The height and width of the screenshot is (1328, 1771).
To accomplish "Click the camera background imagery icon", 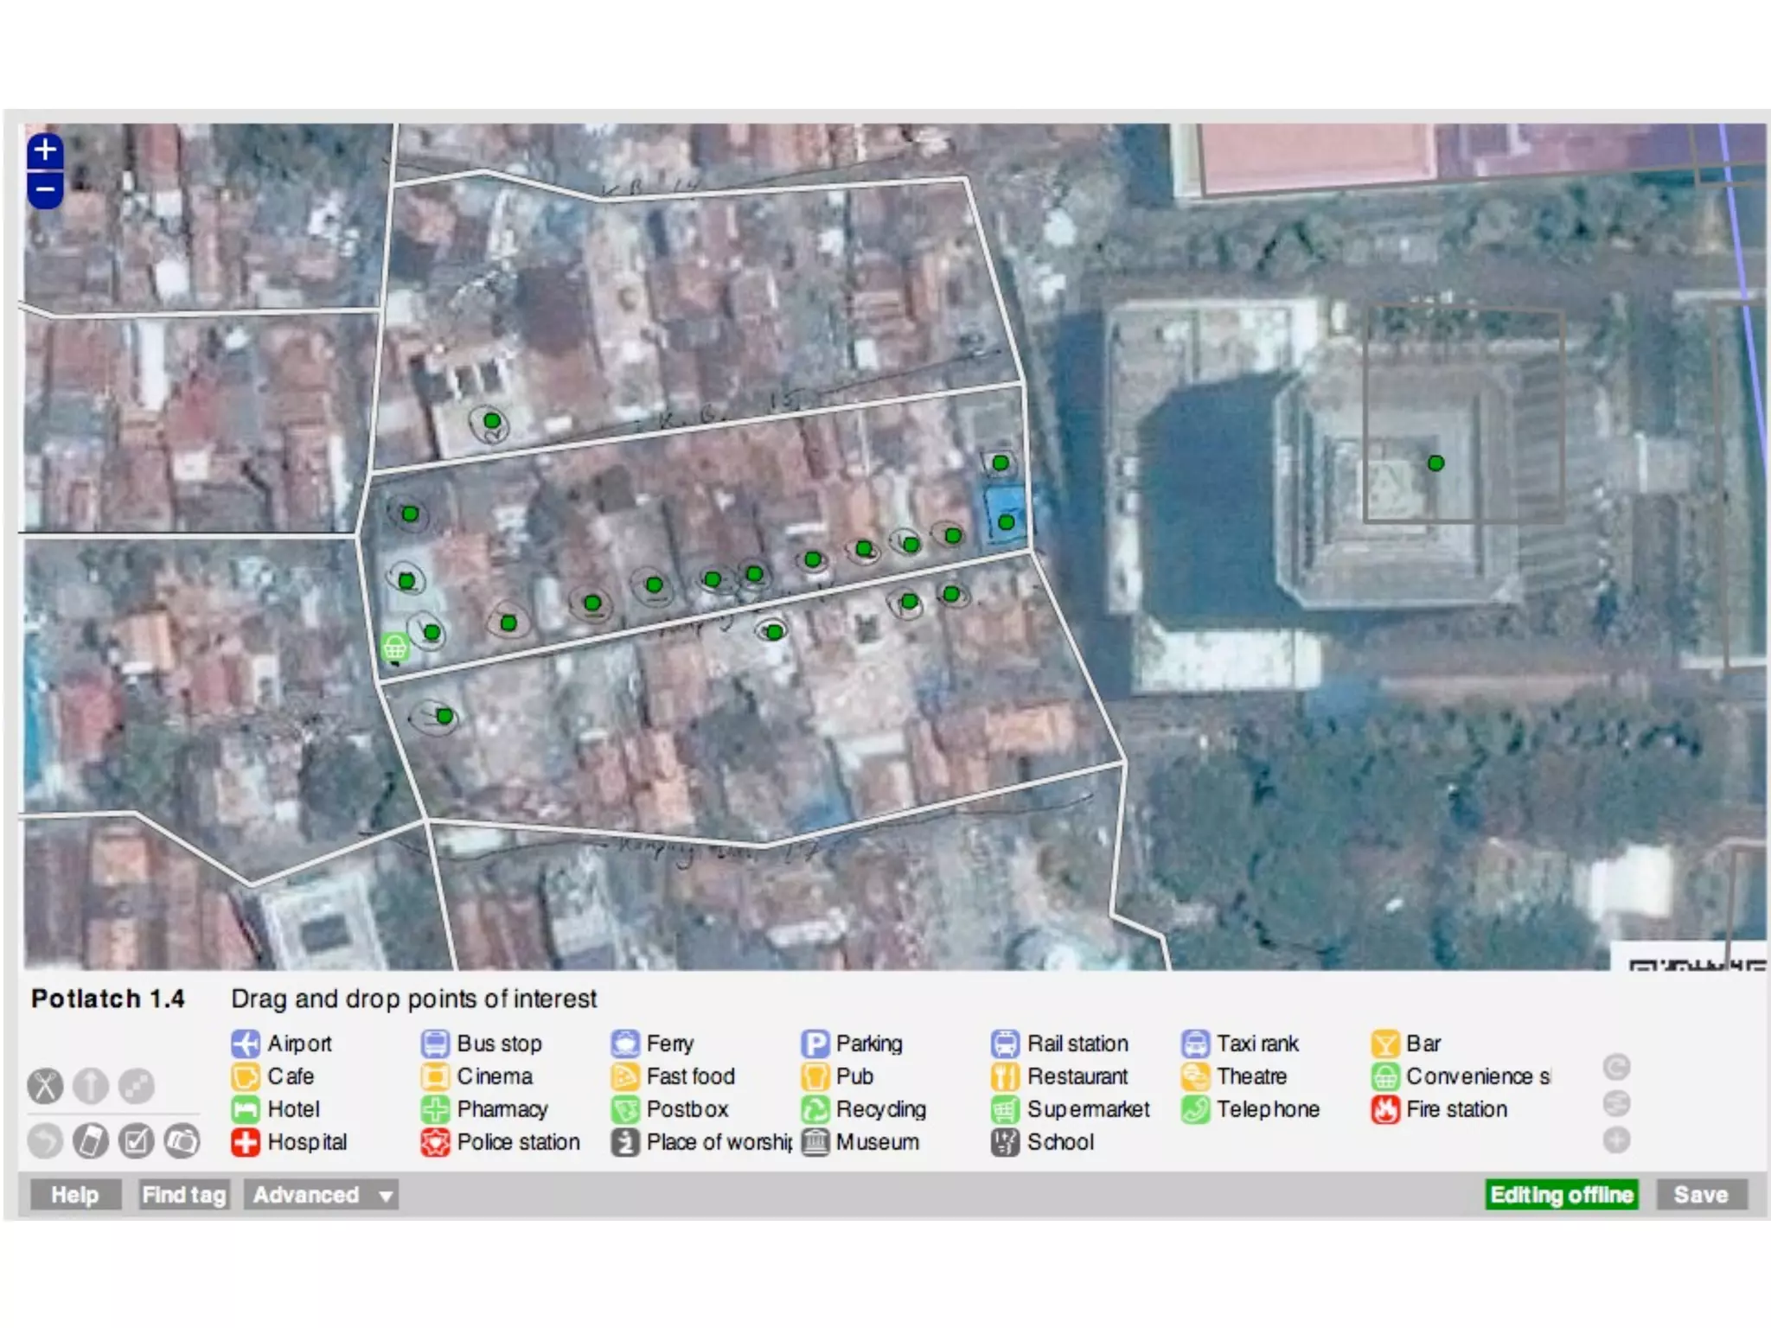I will [182, 1141].
